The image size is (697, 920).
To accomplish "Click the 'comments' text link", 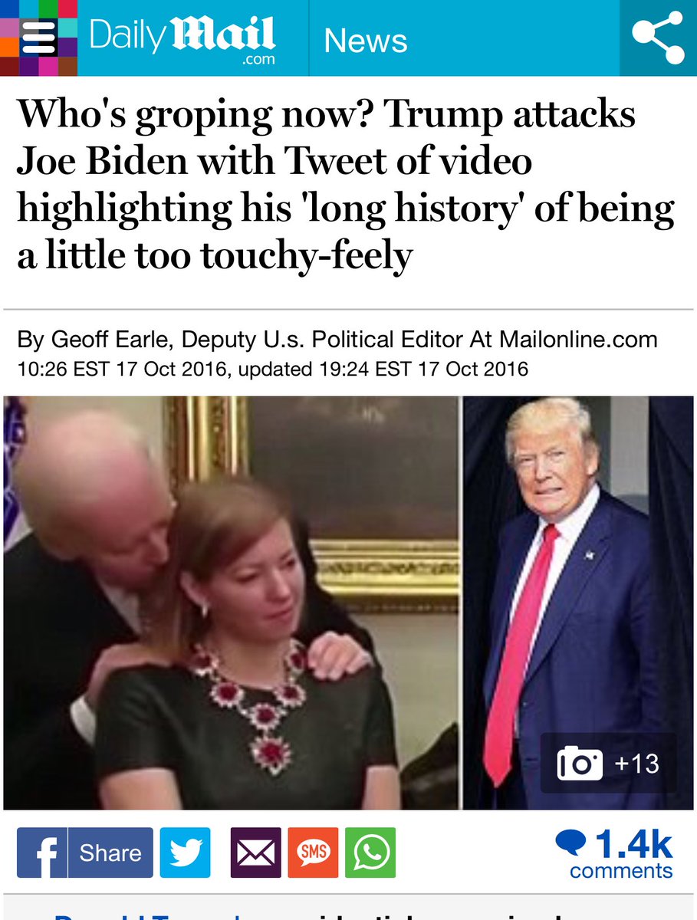I will [x=621, y=871].
